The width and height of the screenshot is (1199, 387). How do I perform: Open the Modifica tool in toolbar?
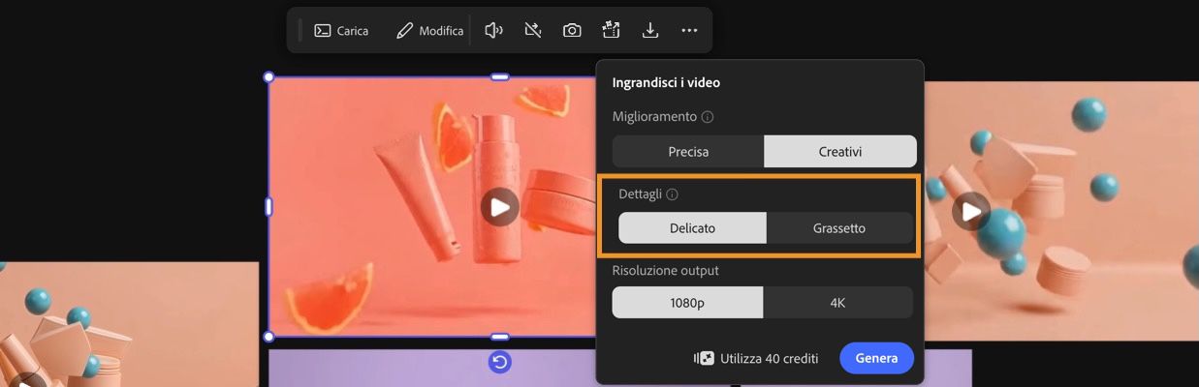click(x=430, y=31)
